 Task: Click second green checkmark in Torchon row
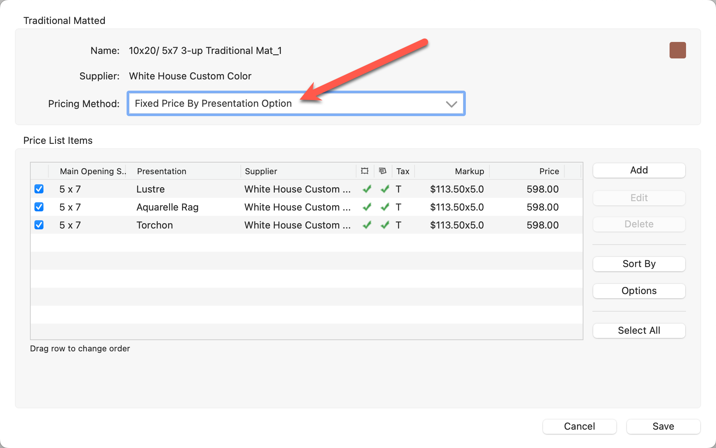point(385,225)
